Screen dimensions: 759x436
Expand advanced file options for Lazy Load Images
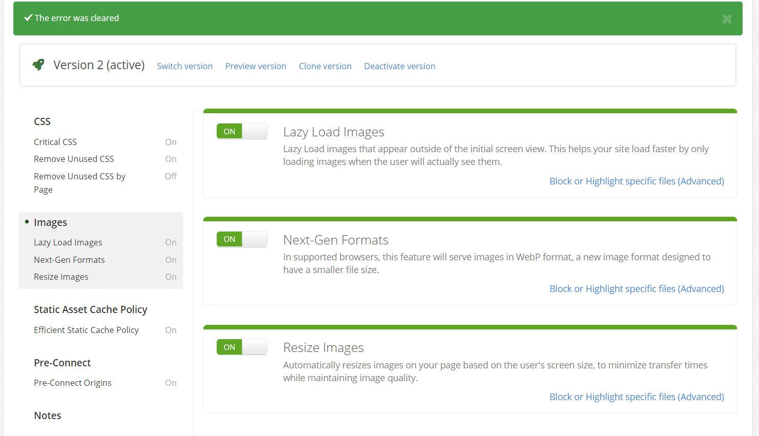[637, 181]
